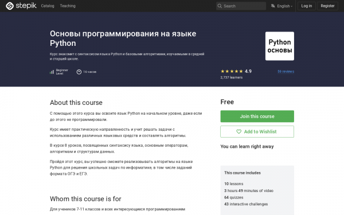This screenshot has height=215, width=344.
Task: Open the 59 reviews link
Action: pyautogui.click(x=286, y=72)
